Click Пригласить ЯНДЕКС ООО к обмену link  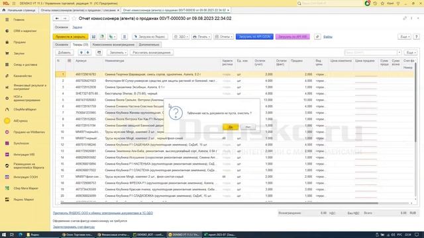pyautogui.click(x=103, y=213)
